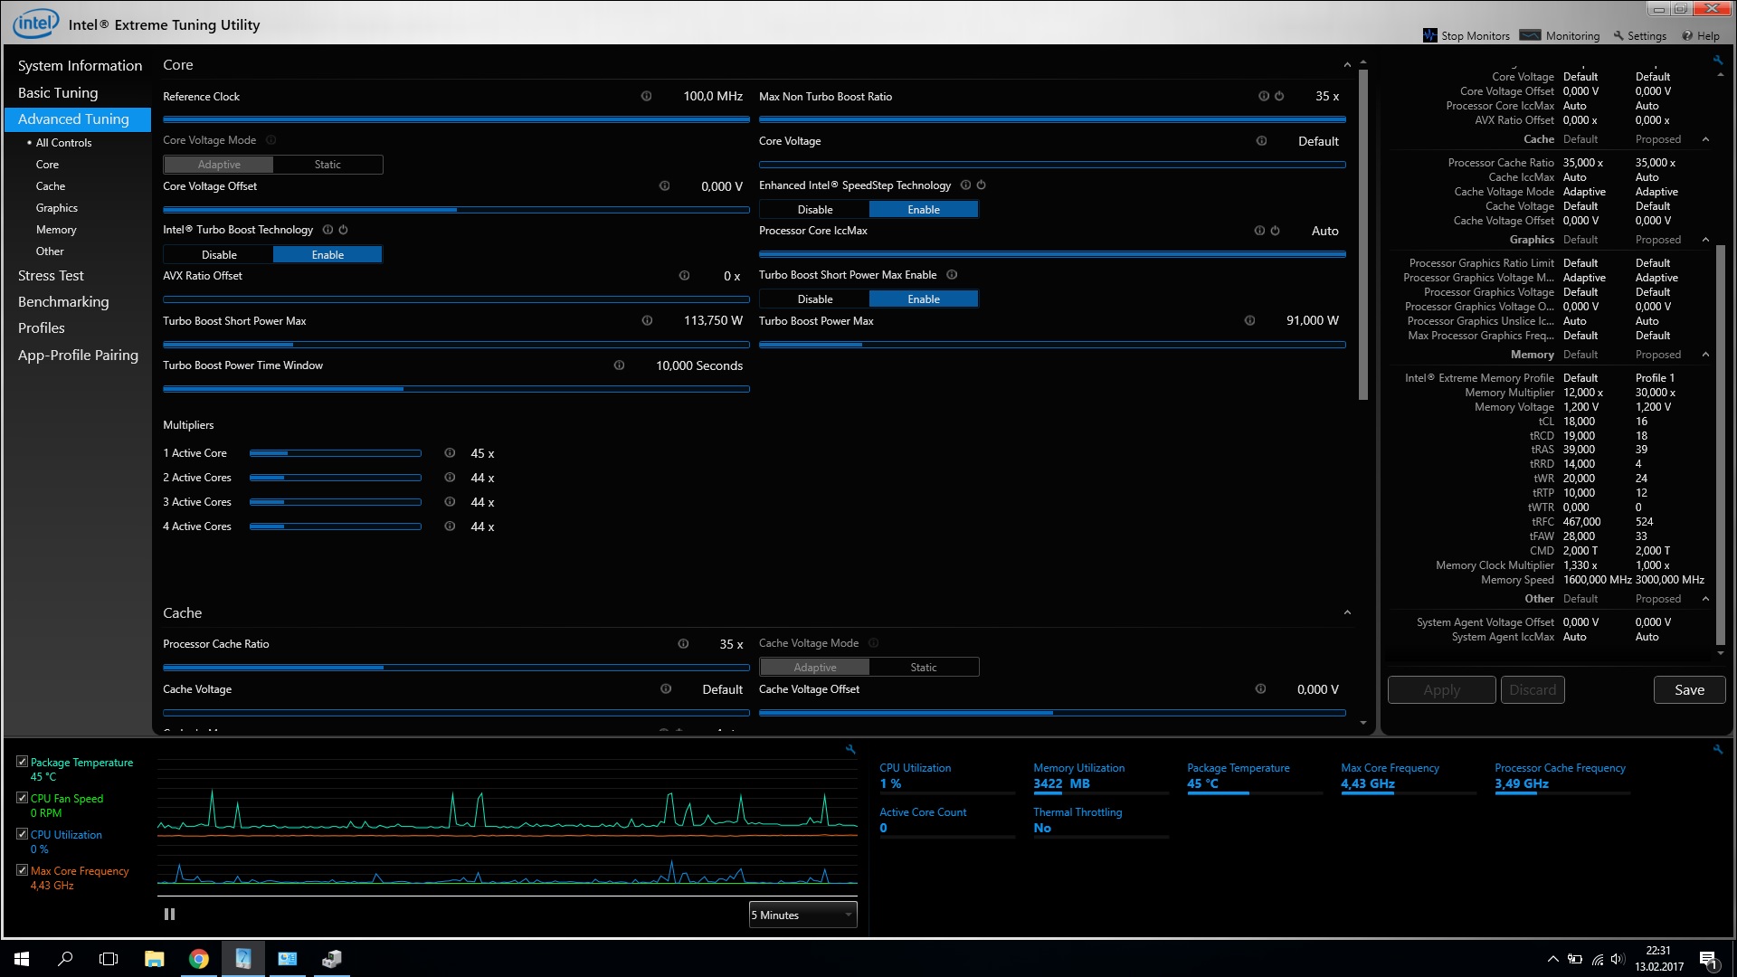Click info icon for Core Voltage setting

[1261, 140]
